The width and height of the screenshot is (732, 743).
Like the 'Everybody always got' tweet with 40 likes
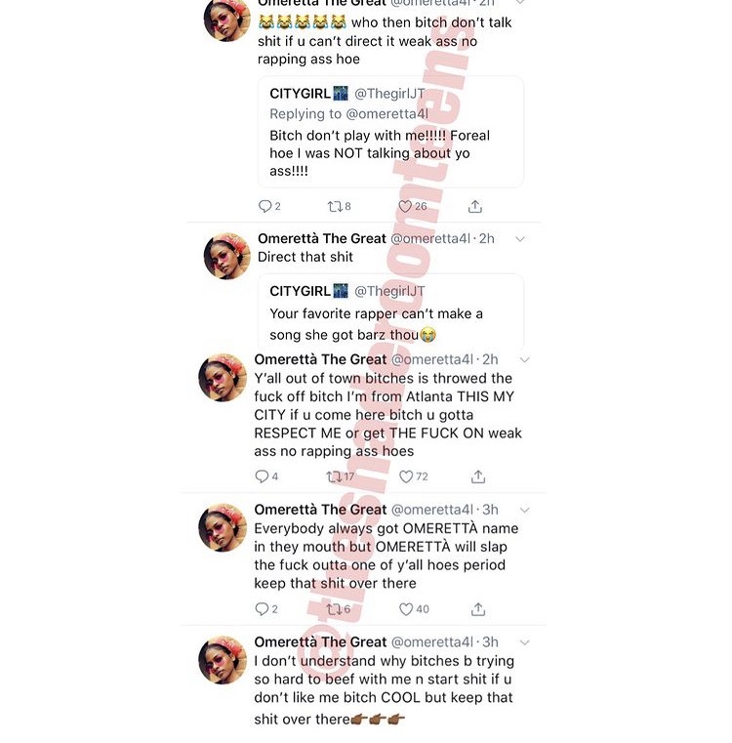pyautogui.click(x=406, y=609)
